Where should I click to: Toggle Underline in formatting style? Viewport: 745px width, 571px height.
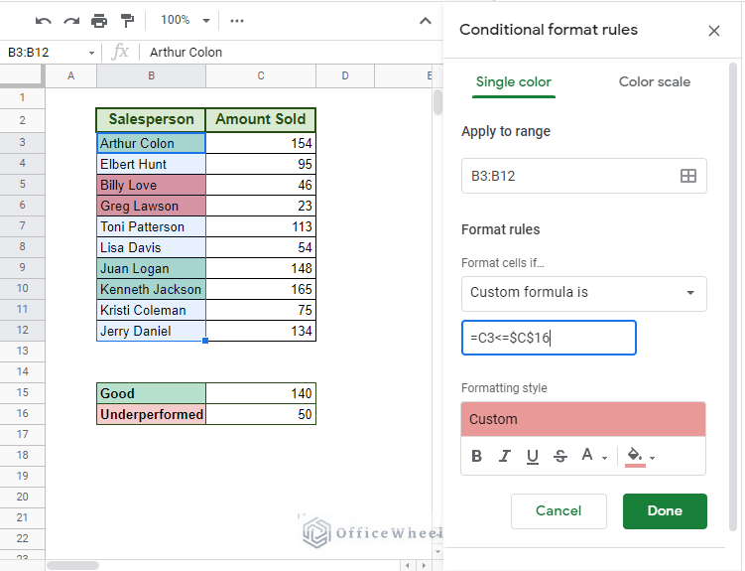(x=533, y=456)
